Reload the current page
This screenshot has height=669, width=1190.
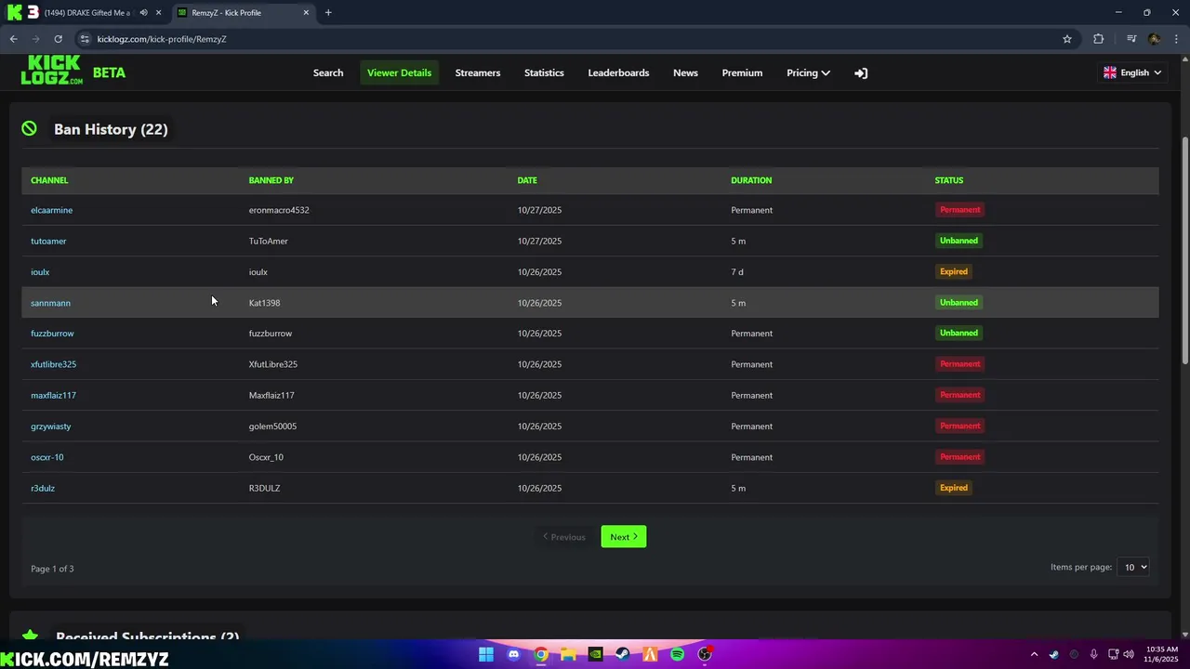58,39
